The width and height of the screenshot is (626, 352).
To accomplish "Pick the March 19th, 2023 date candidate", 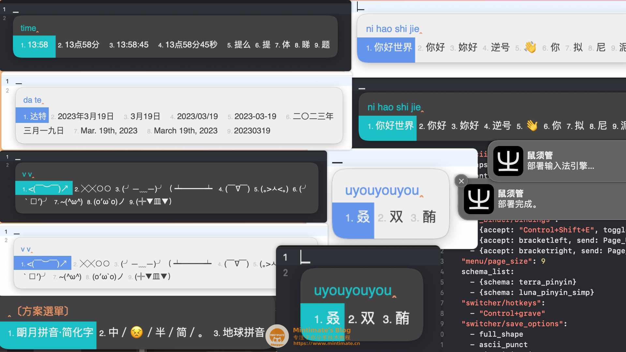I will coord(185,131).
